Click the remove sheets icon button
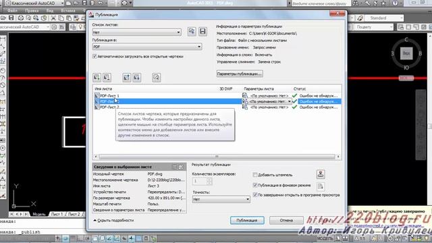The width and height of the screenshot is (432, 243). click(x=107, y=78)
